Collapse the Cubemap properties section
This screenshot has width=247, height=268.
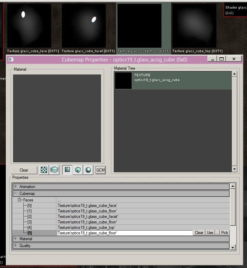pos(15,194)
